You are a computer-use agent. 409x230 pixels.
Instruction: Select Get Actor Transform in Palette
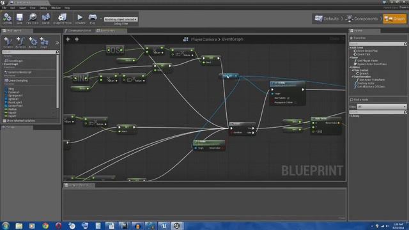(x=370, y=80)
